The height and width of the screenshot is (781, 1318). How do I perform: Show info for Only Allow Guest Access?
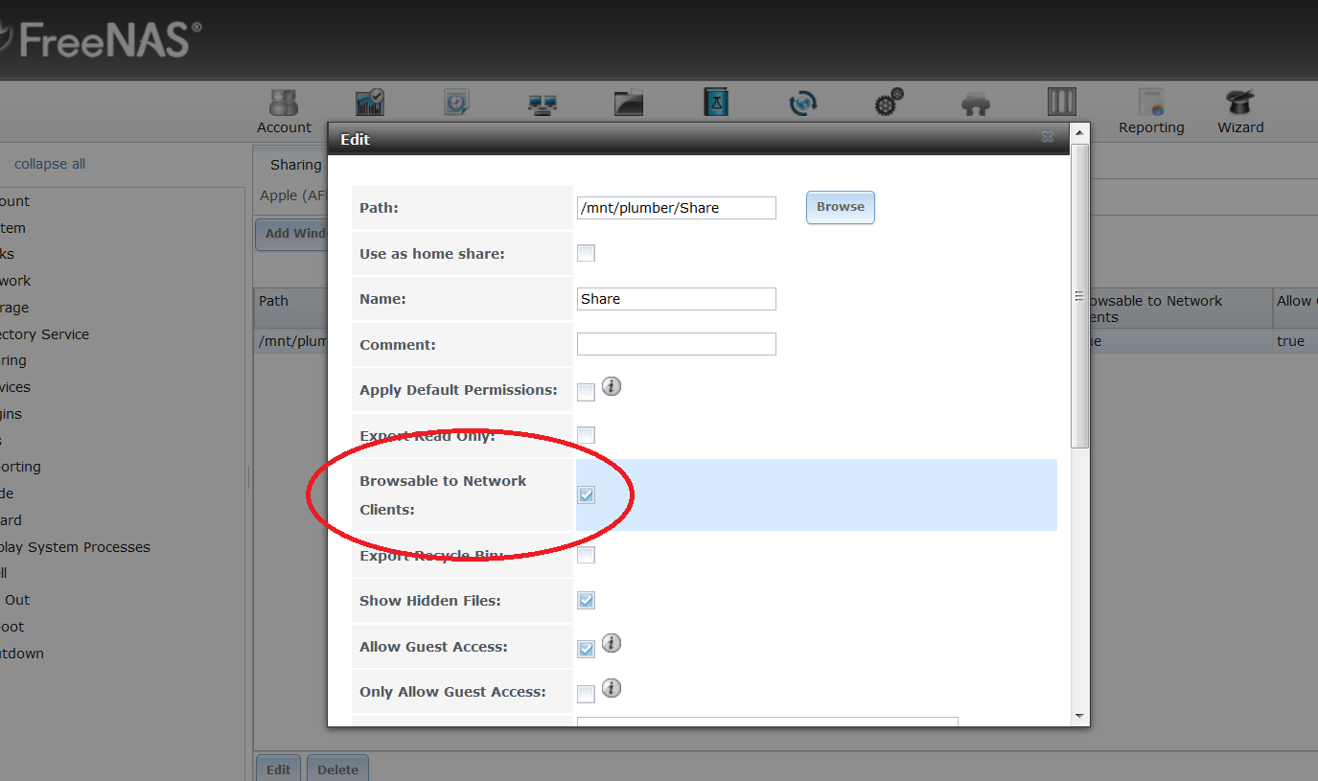pos(612,688)
